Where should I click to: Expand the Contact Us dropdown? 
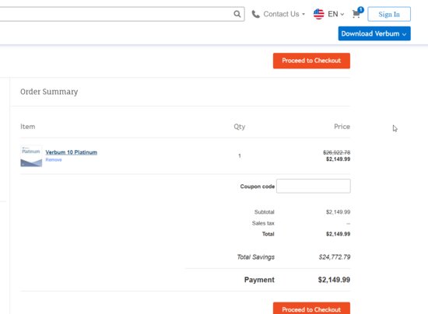pyautogui.click(x=284, y=14)
